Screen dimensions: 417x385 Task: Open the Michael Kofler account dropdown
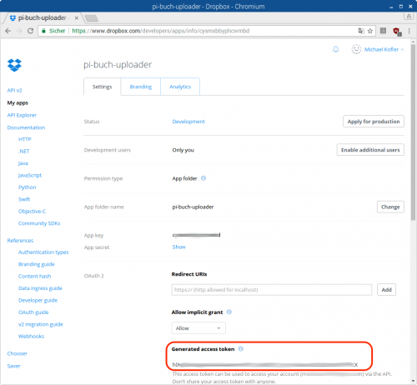(x=384, y=49)
